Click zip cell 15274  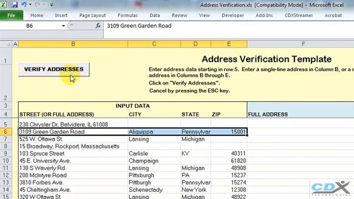click(x=229, y=182)
